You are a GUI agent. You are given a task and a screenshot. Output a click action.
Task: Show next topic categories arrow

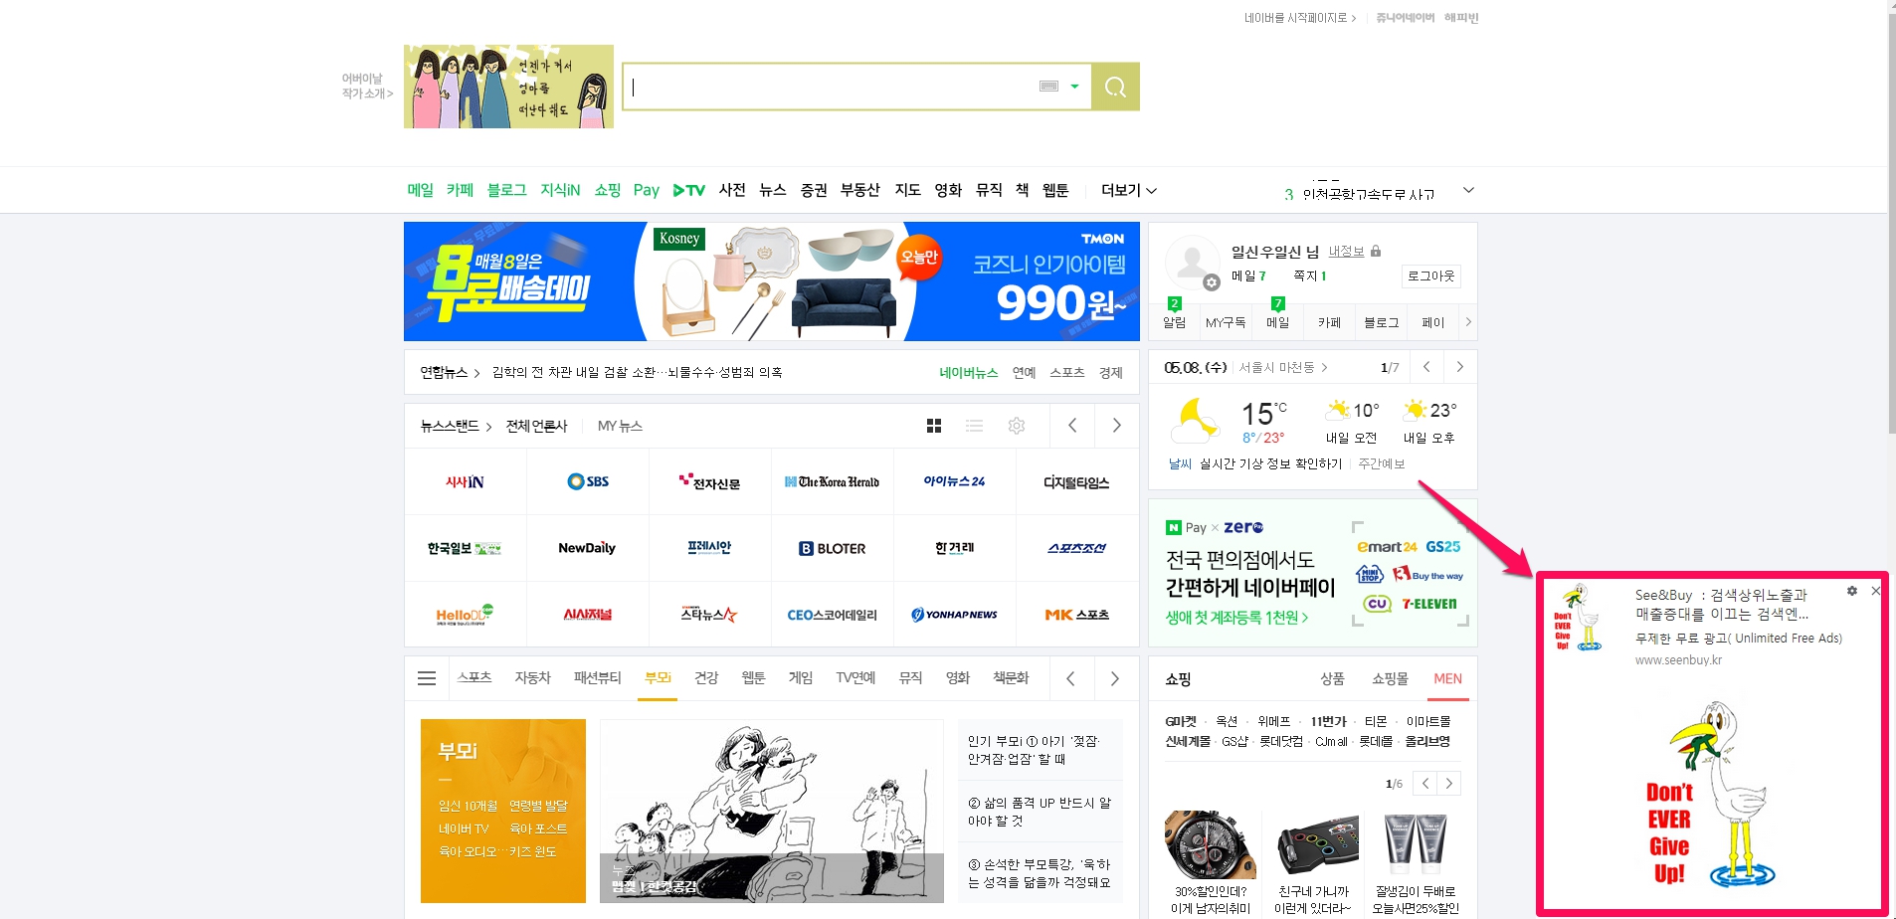pyautogui.click(x=1115, y=678)
